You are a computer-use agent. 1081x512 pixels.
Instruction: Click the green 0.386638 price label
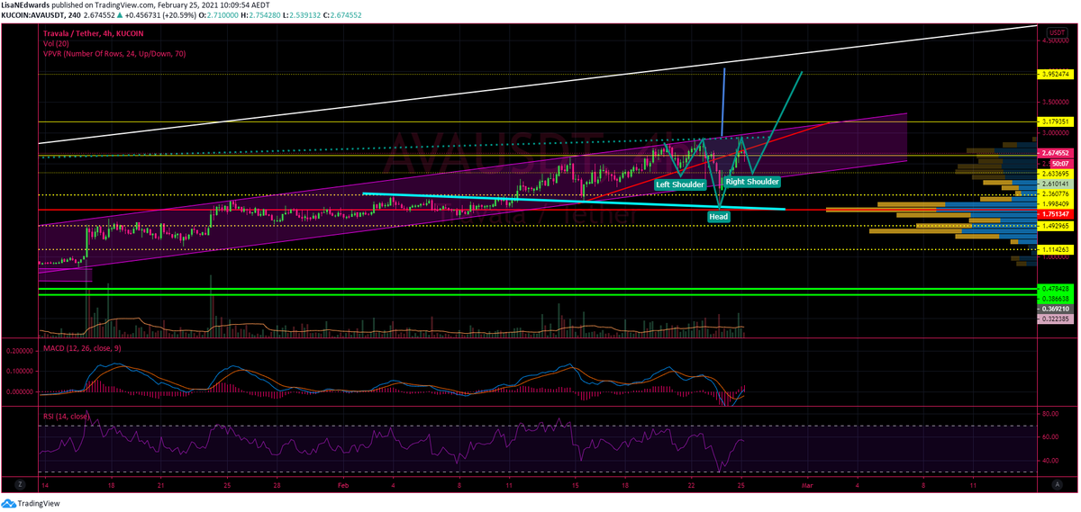[x=1054, y=298]
